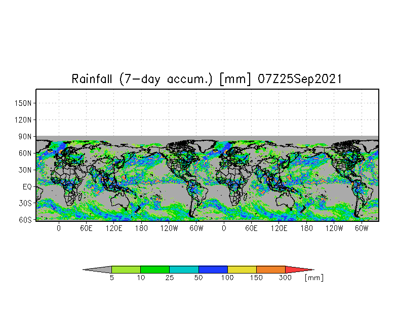This screenshot has width=397, height=310.
Task: Click the legend value label 50
Action: tap(198, 278)
